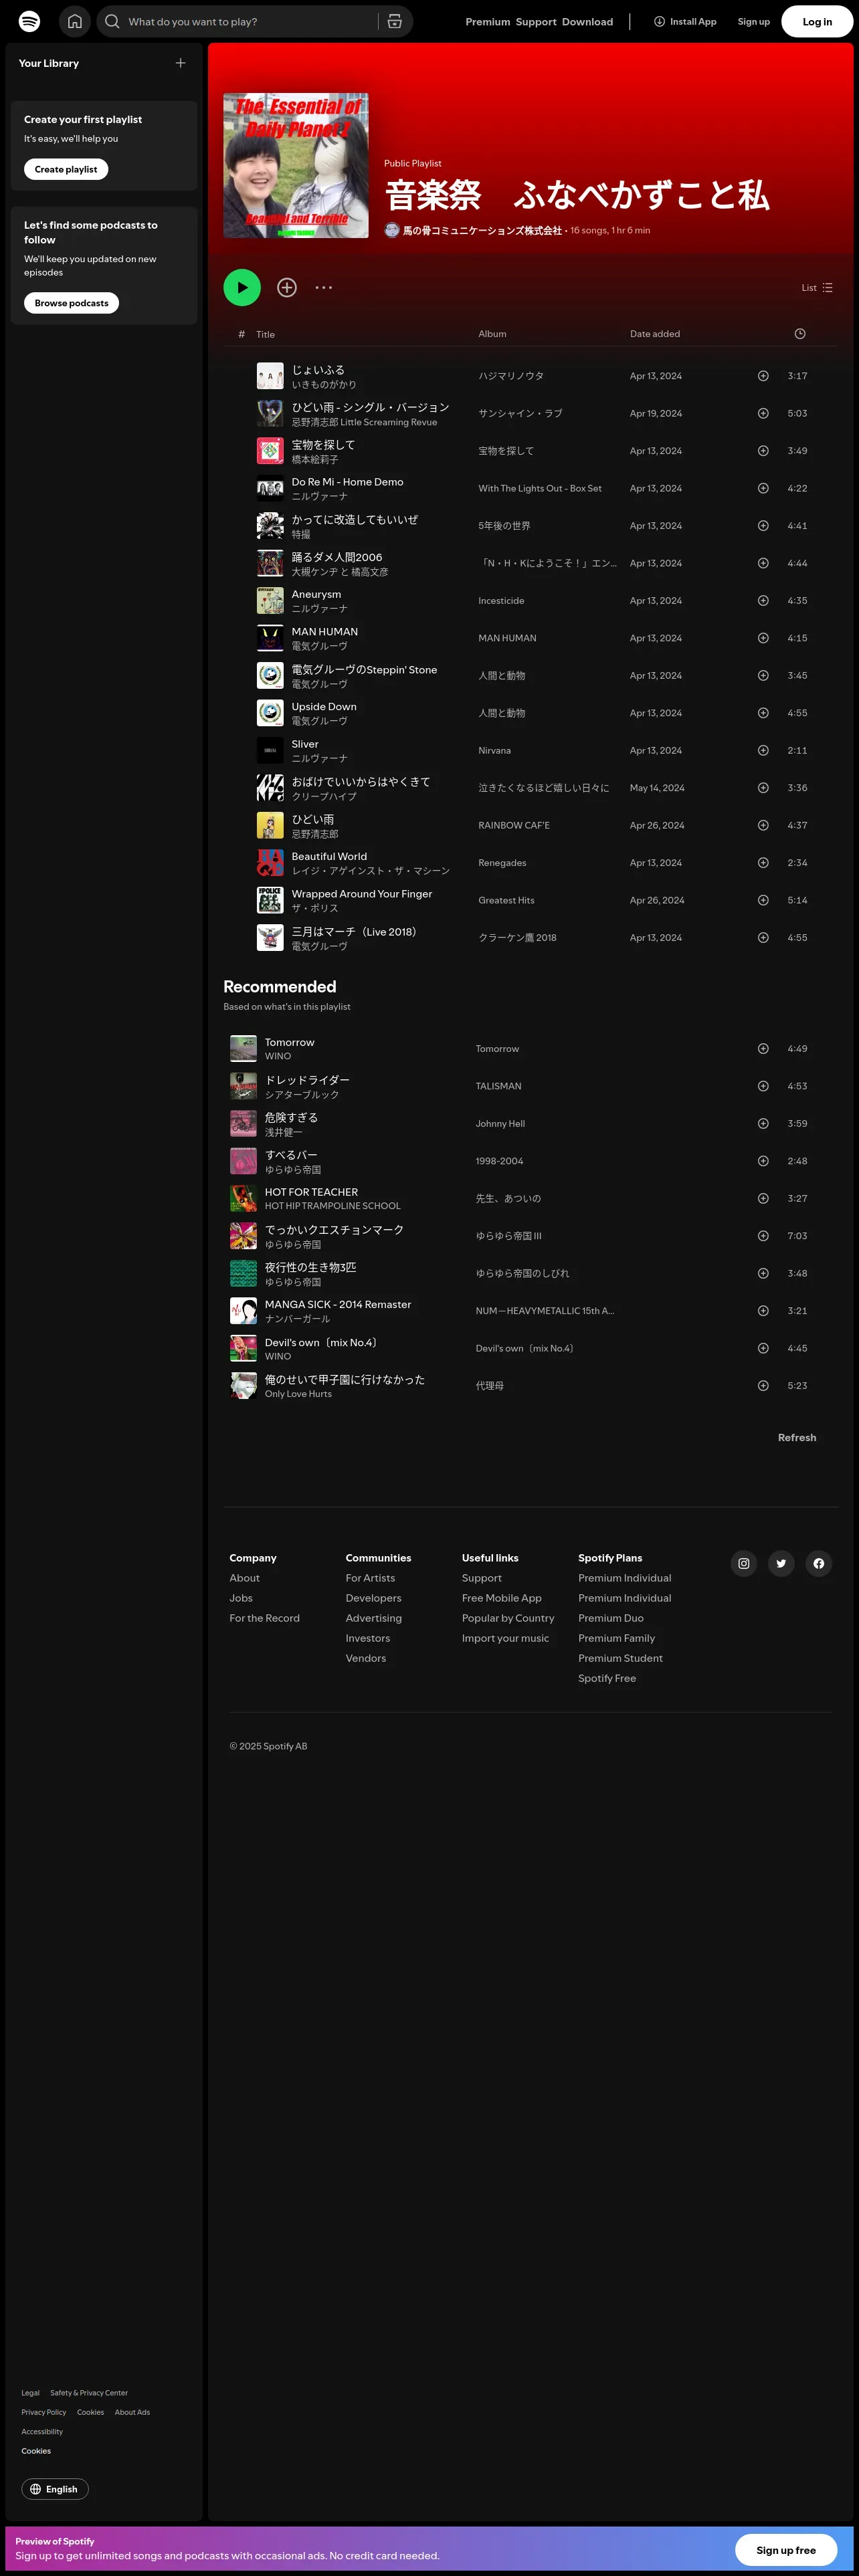Open Premium Student plan link
The image size is (859, 2576).
[x=620, y=1658]
